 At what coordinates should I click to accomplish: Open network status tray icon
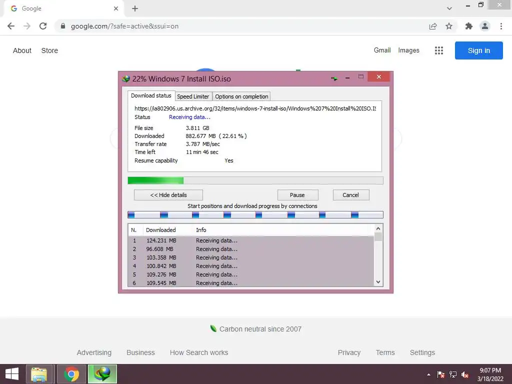pyautogui.click(x=453, y=374)
